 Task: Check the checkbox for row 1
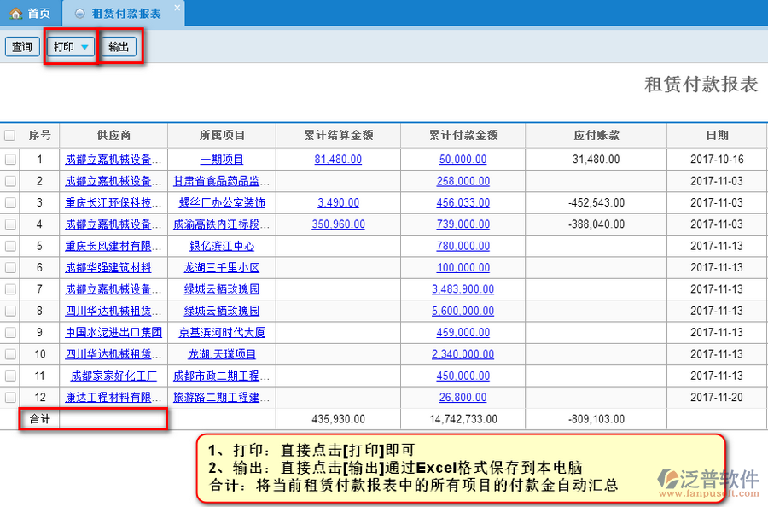[9, 160]
